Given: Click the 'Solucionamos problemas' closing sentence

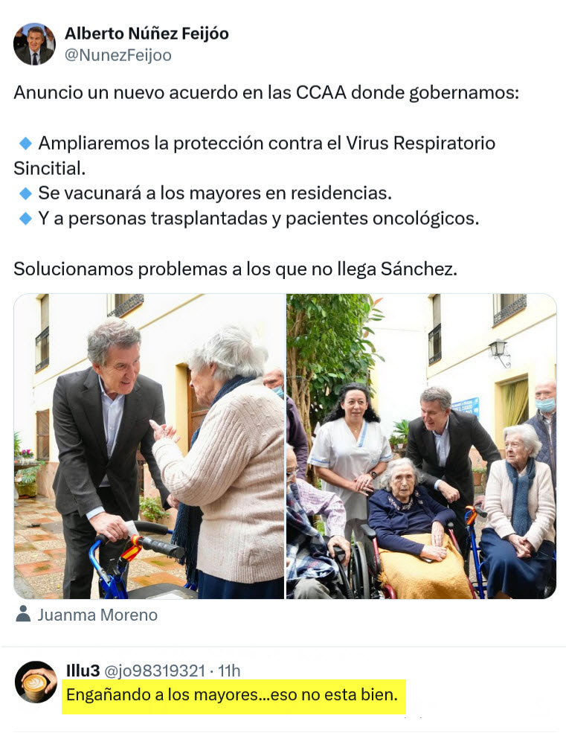Looking at the screenshot, I should [x=235, y=269].
